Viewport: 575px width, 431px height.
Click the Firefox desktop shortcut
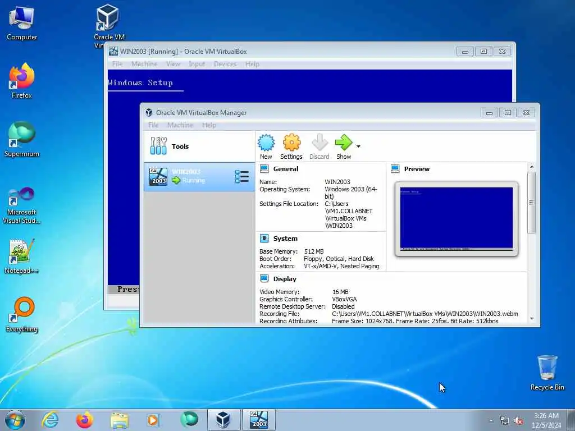[22, 81]
